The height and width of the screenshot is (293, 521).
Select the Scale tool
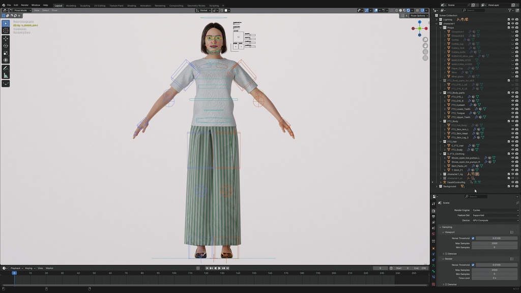[5, 53]
